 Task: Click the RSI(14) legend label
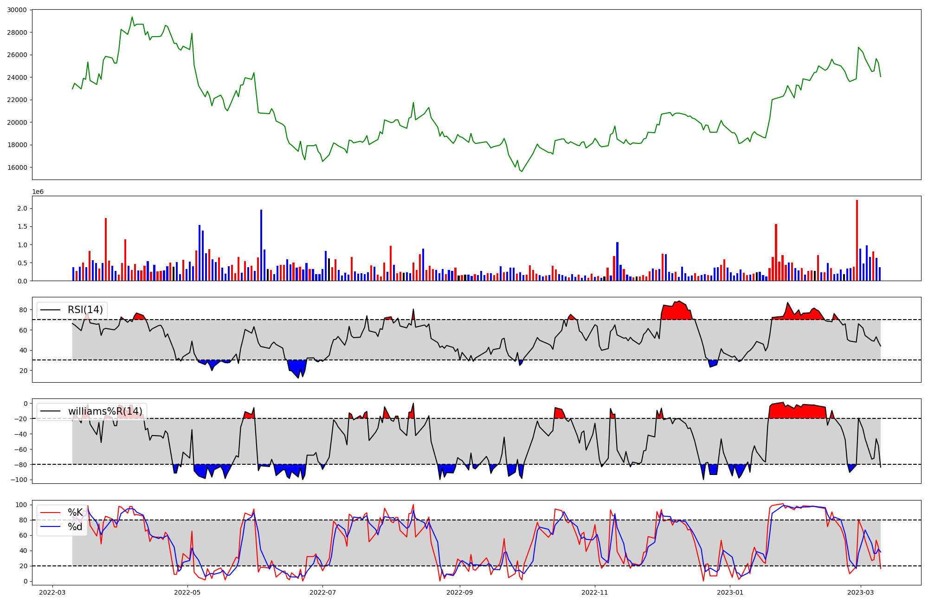[x=85, y=310]
